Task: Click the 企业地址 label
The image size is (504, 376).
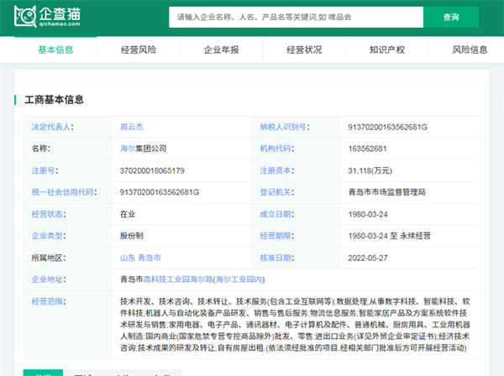Action: coord(47,279)
